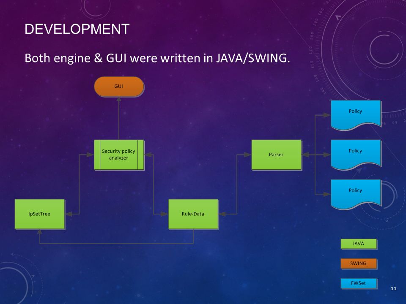This screenshot has height=304, width=406.
Task: Select the orange GUI shape
Action: [x=119, y=87]
